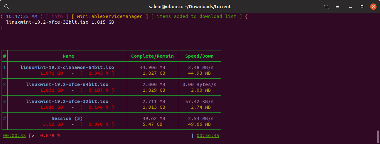Click the 2.54 MB/s session speed
This screenshot has height=144, width=380.
[201, 118]
